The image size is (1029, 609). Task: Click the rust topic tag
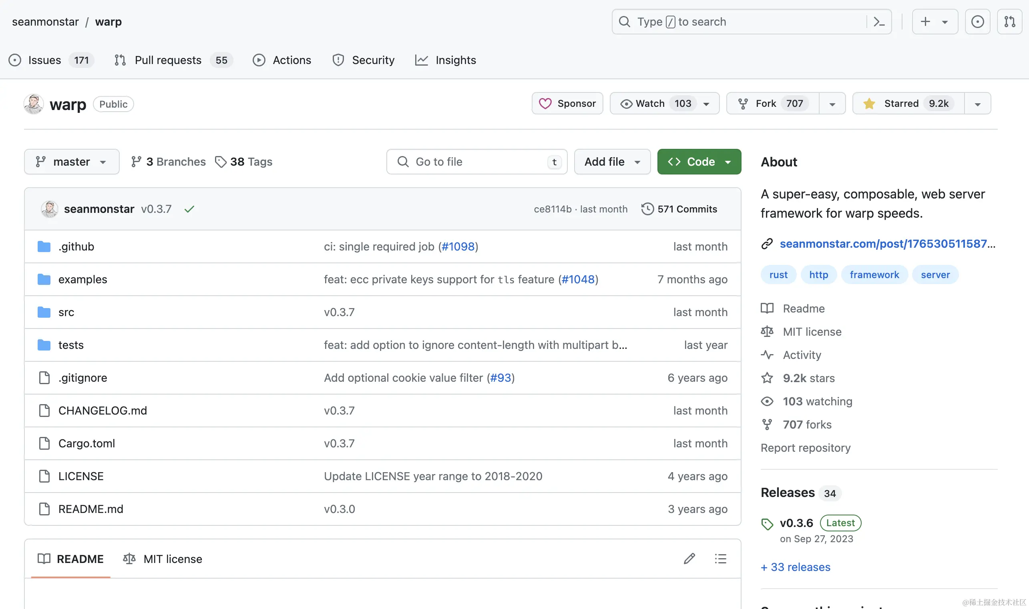click(x=778, y=274)
